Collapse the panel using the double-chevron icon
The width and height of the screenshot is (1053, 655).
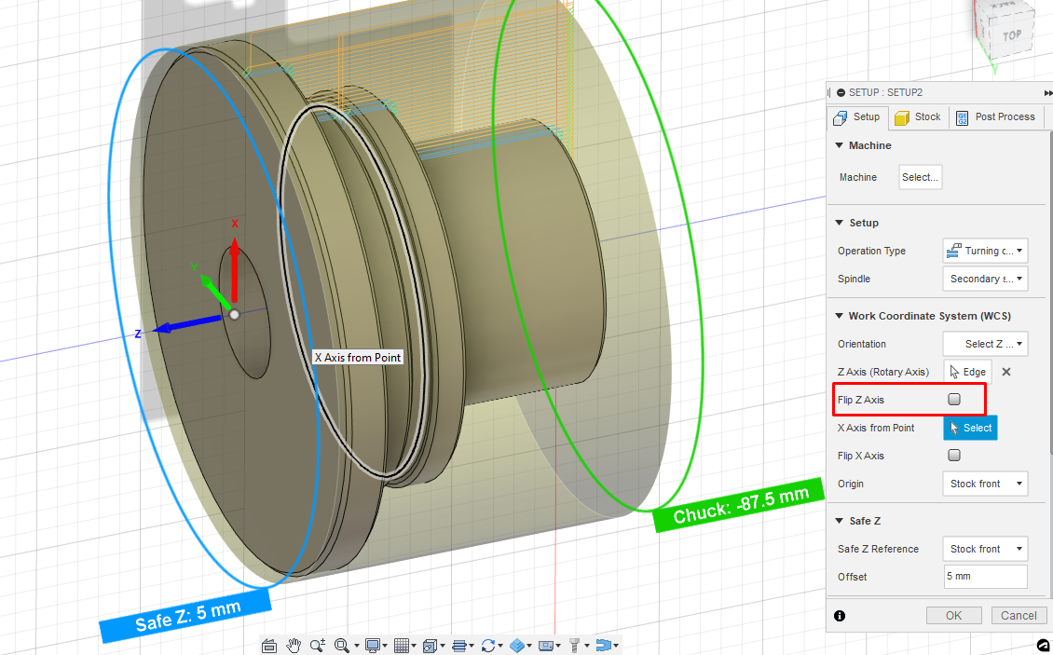[x=1047, y=92]
